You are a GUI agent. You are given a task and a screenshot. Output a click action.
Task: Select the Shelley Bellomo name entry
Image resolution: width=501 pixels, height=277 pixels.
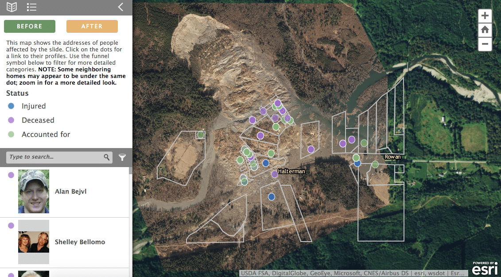pos(80,242)
